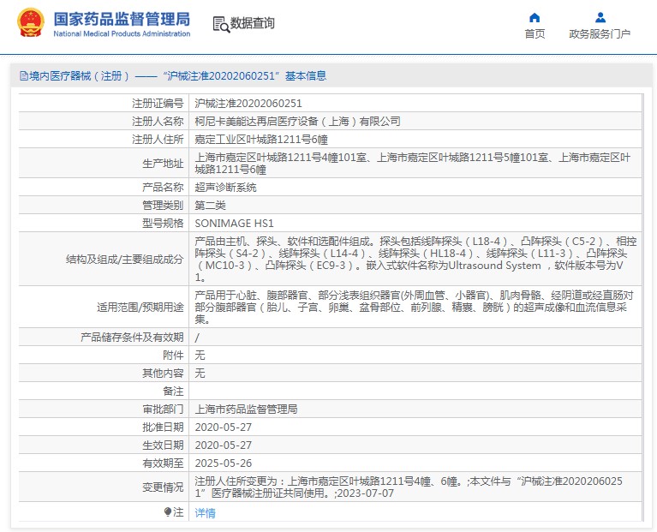Open the 数据查询 section
Screen dimensions: 657x532
(x=253, y=24)
